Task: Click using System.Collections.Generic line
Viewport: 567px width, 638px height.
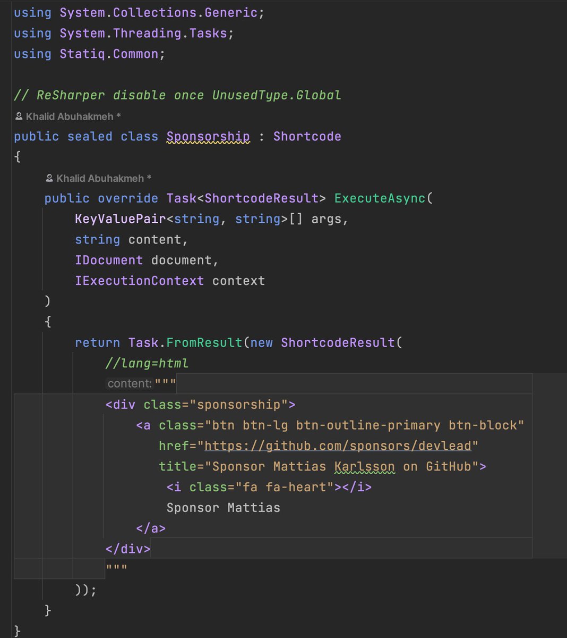Action: click(x=139, y=13)
